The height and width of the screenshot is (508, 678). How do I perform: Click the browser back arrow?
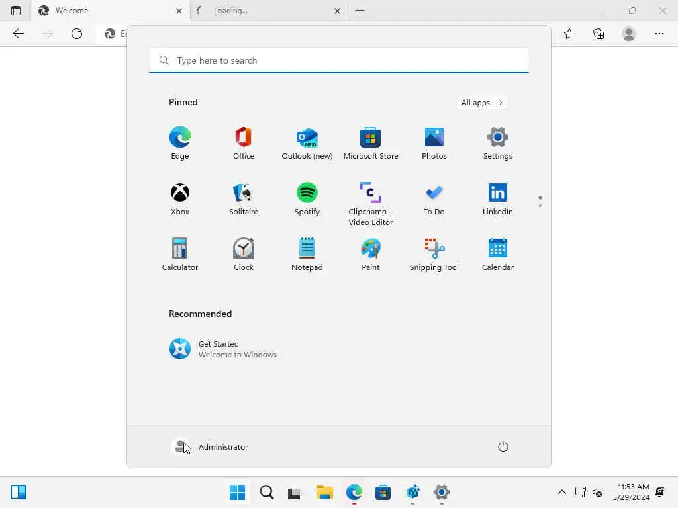tap(18, 34)
